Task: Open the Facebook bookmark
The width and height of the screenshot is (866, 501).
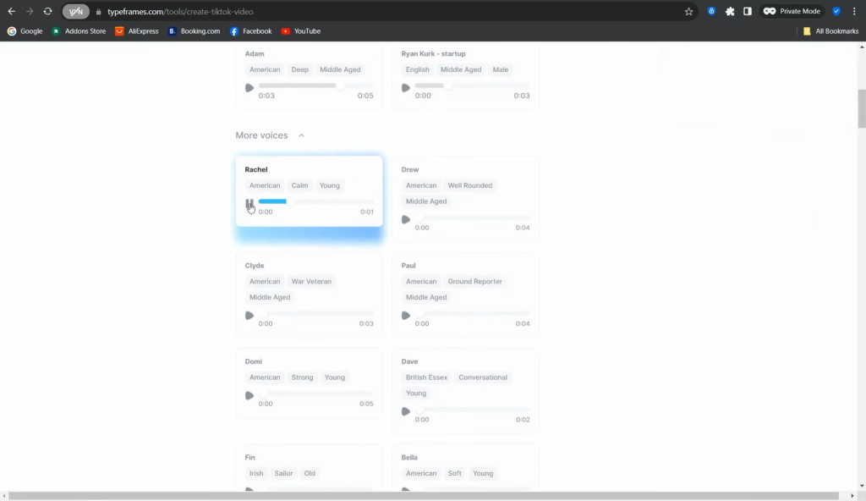Action: tap(250, 31)
